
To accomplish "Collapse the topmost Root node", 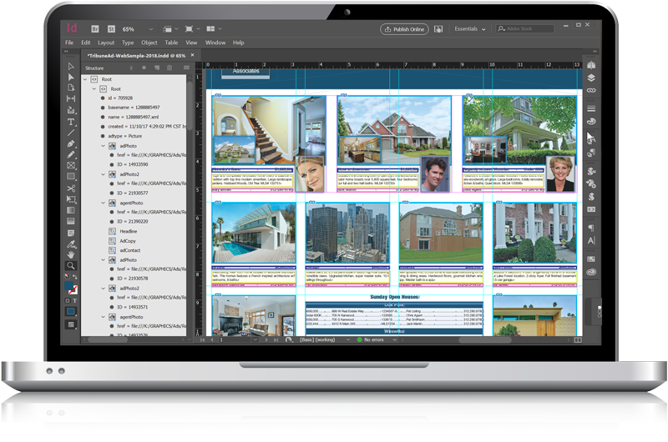I will click(85, 79).
